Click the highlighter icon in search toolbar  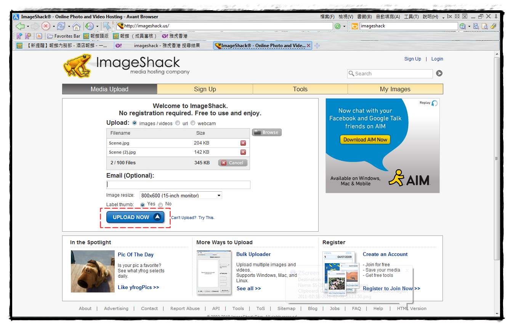tap(494, 26)
